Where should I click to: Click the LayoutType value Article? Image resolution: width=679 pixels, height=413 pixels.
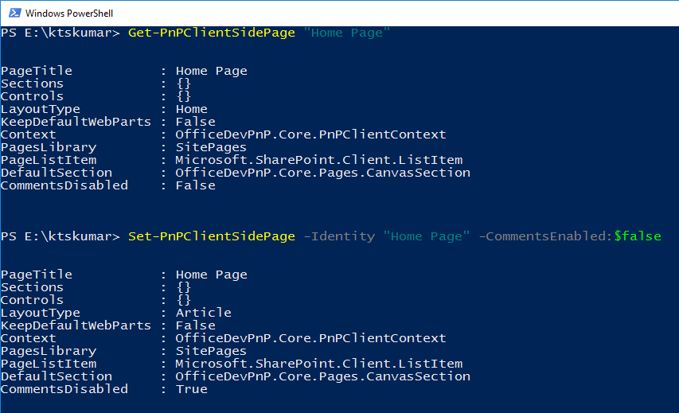pyautogui.click(x=203, y=313)
